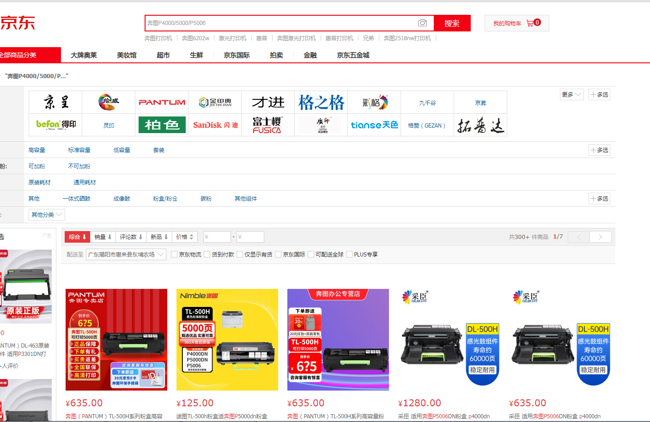Screen dimensions: 650x422
Task: Filter by 不可加粉
Action: (79, 166)
